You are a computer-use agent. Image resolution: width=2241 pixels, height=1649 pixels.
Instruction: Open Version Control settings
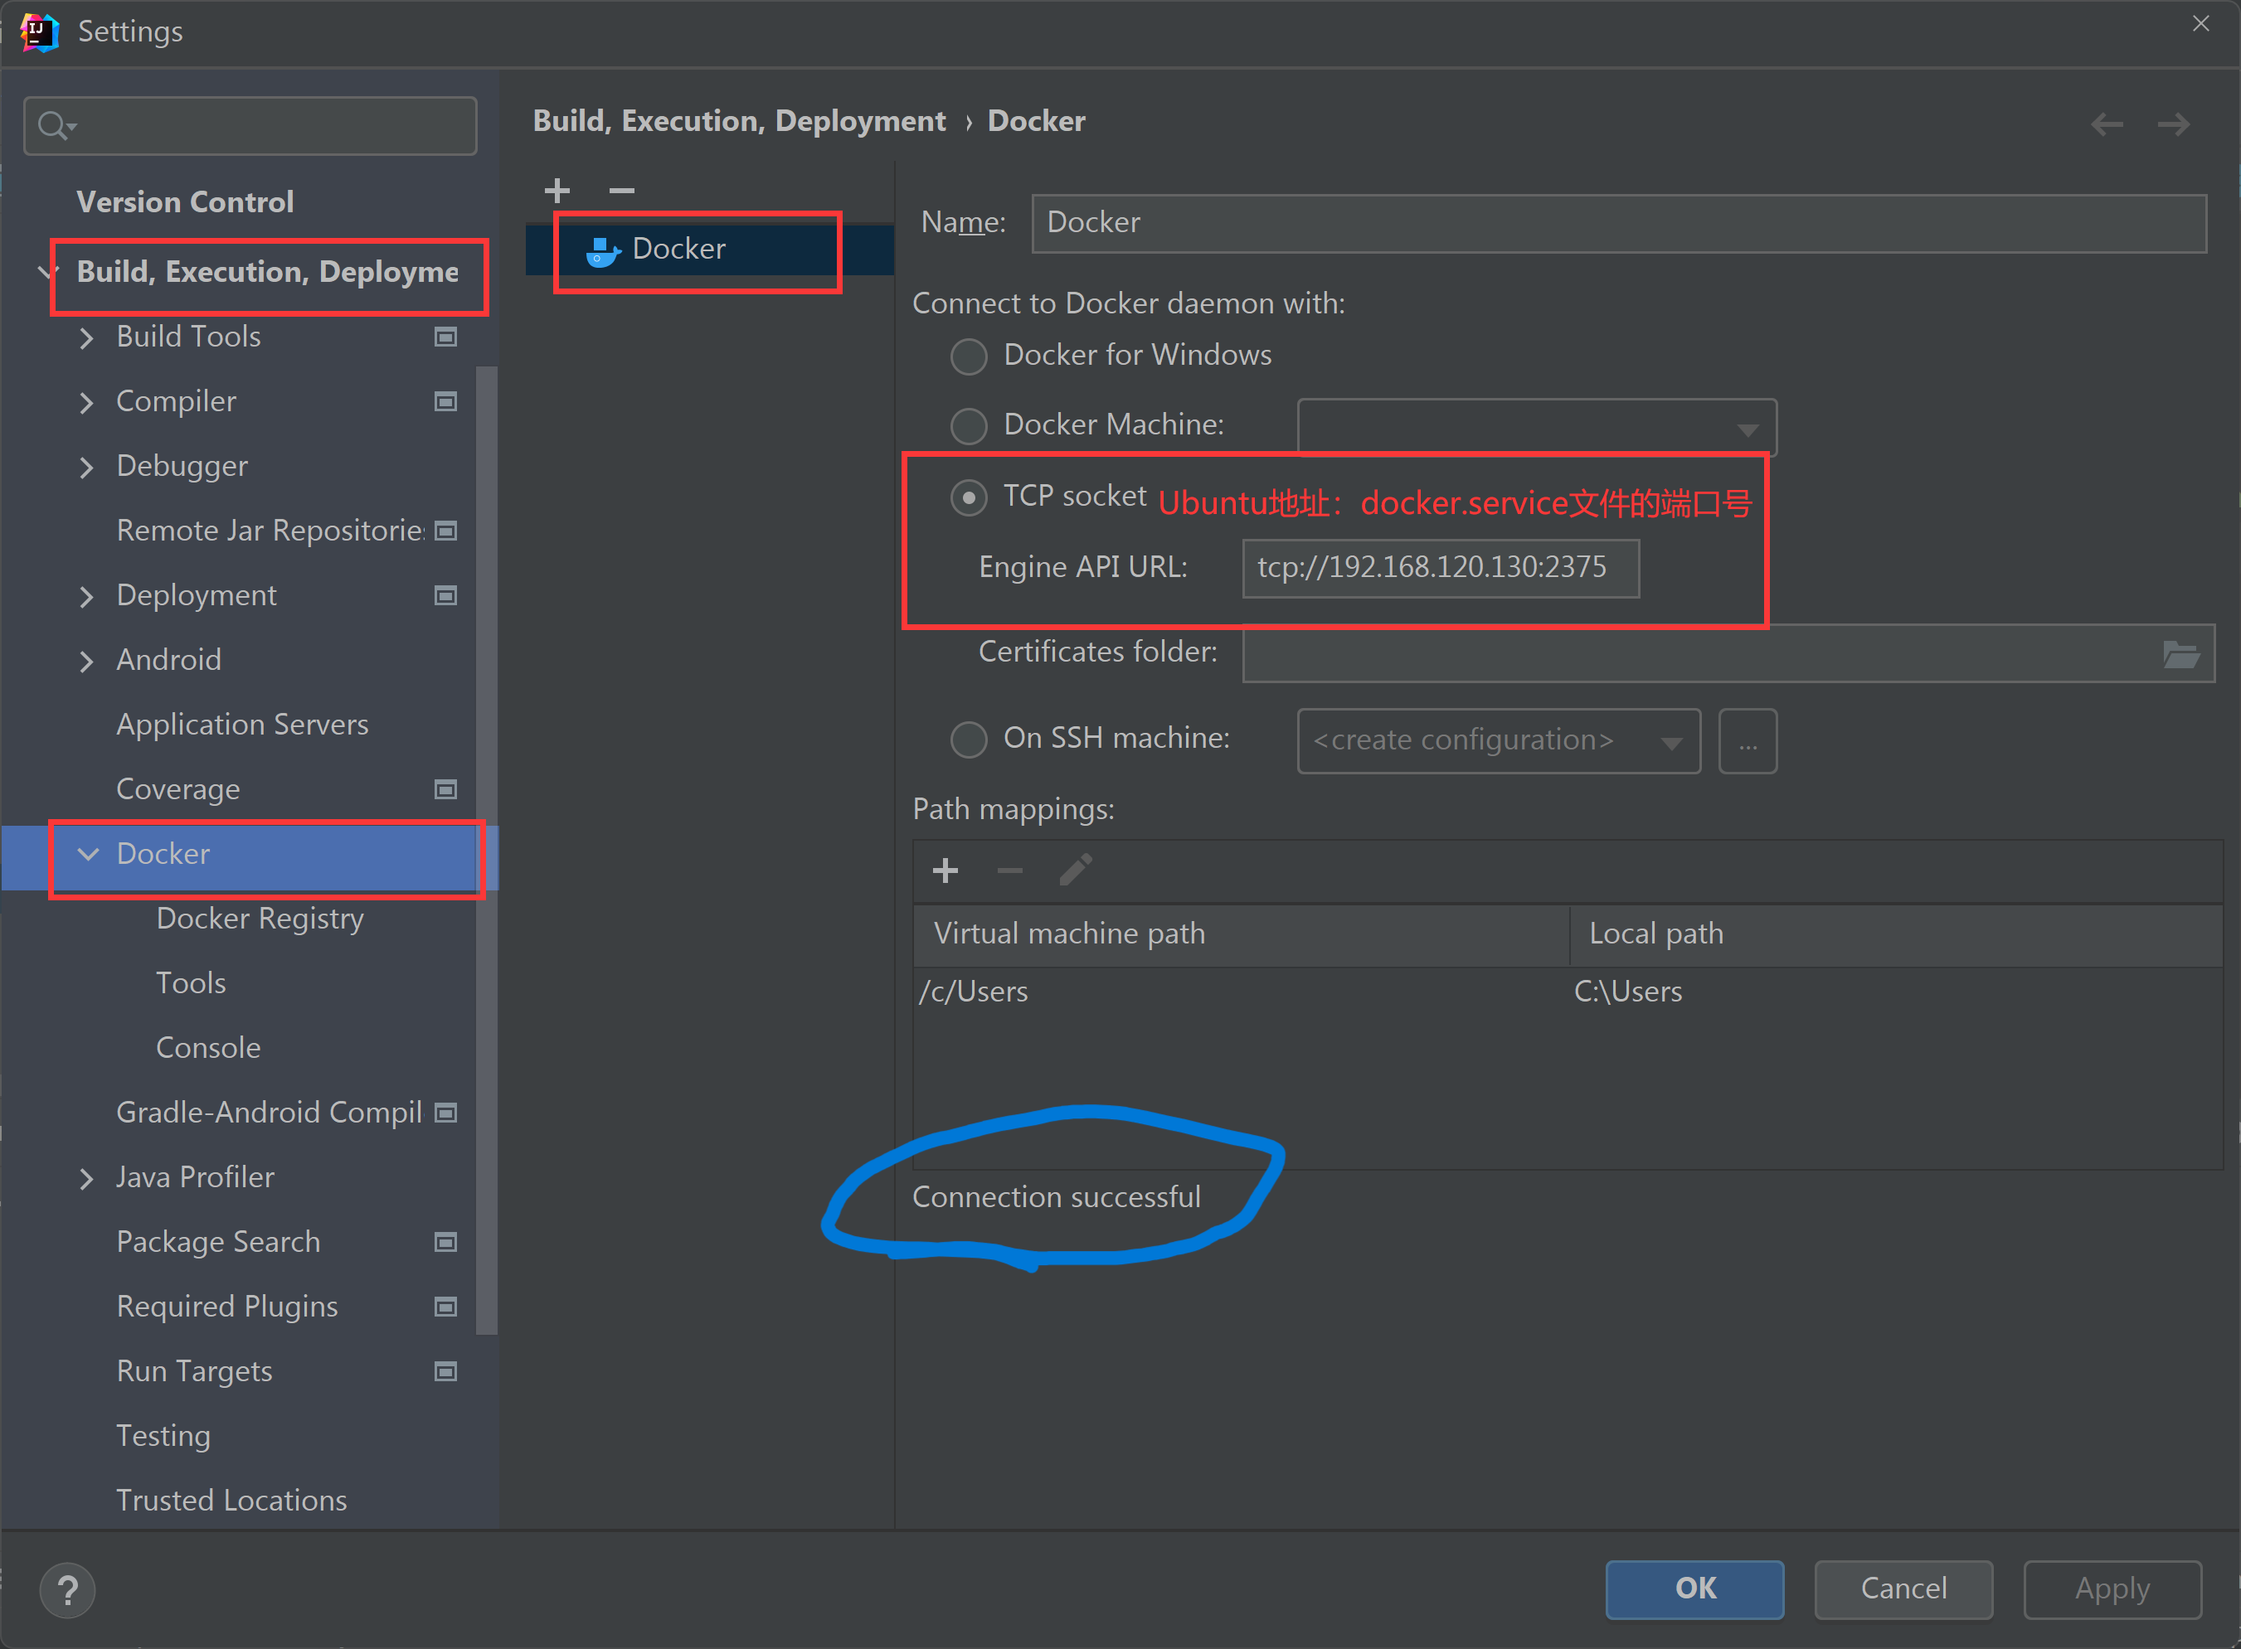(x=185, y=201)
